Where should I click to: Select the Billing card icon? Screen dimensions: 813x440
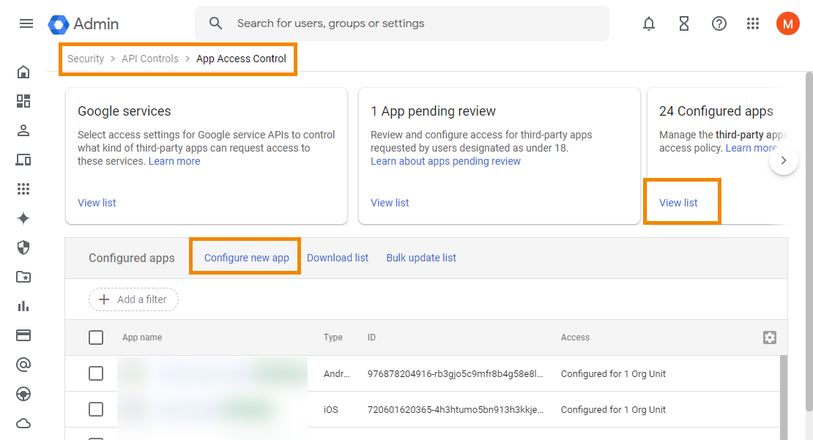[23, 335]
